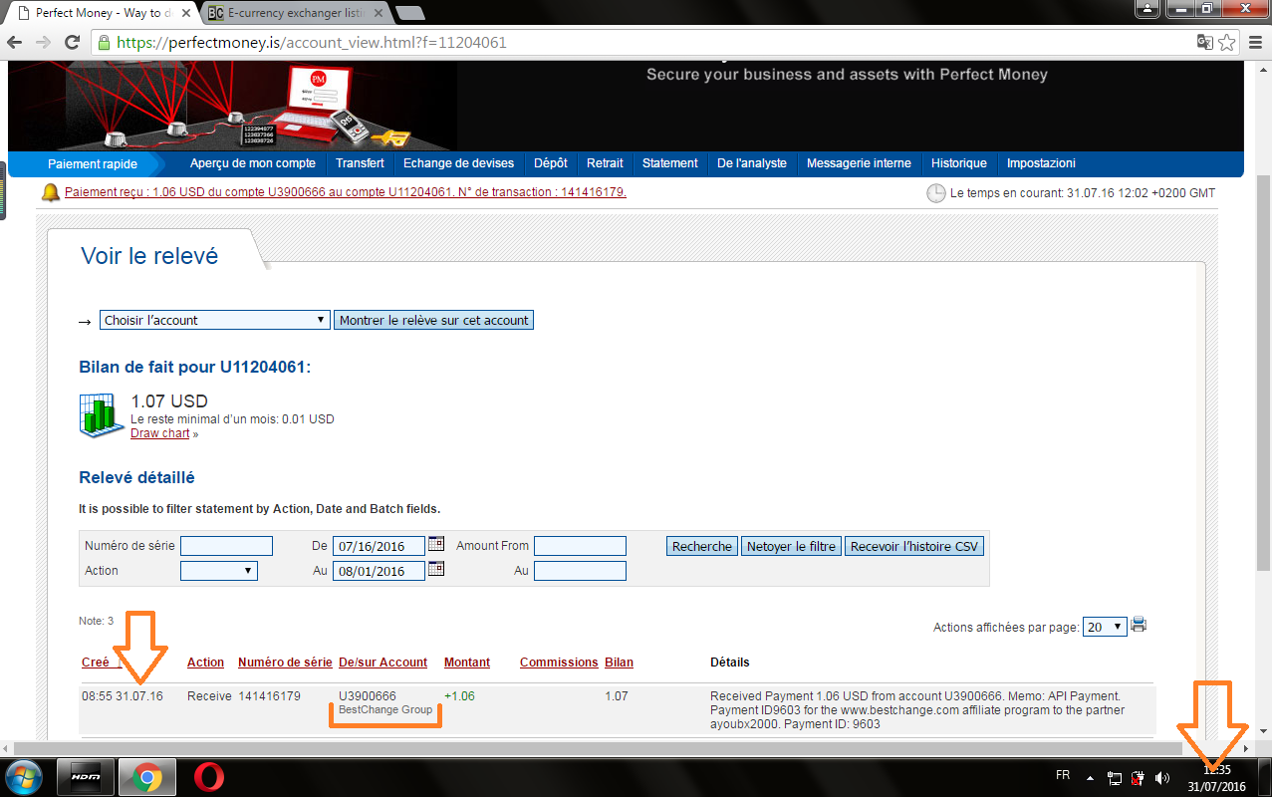Open Impostazioni menu item
This screenshot has width=1272, height=799.
(x=1041, y=163)
